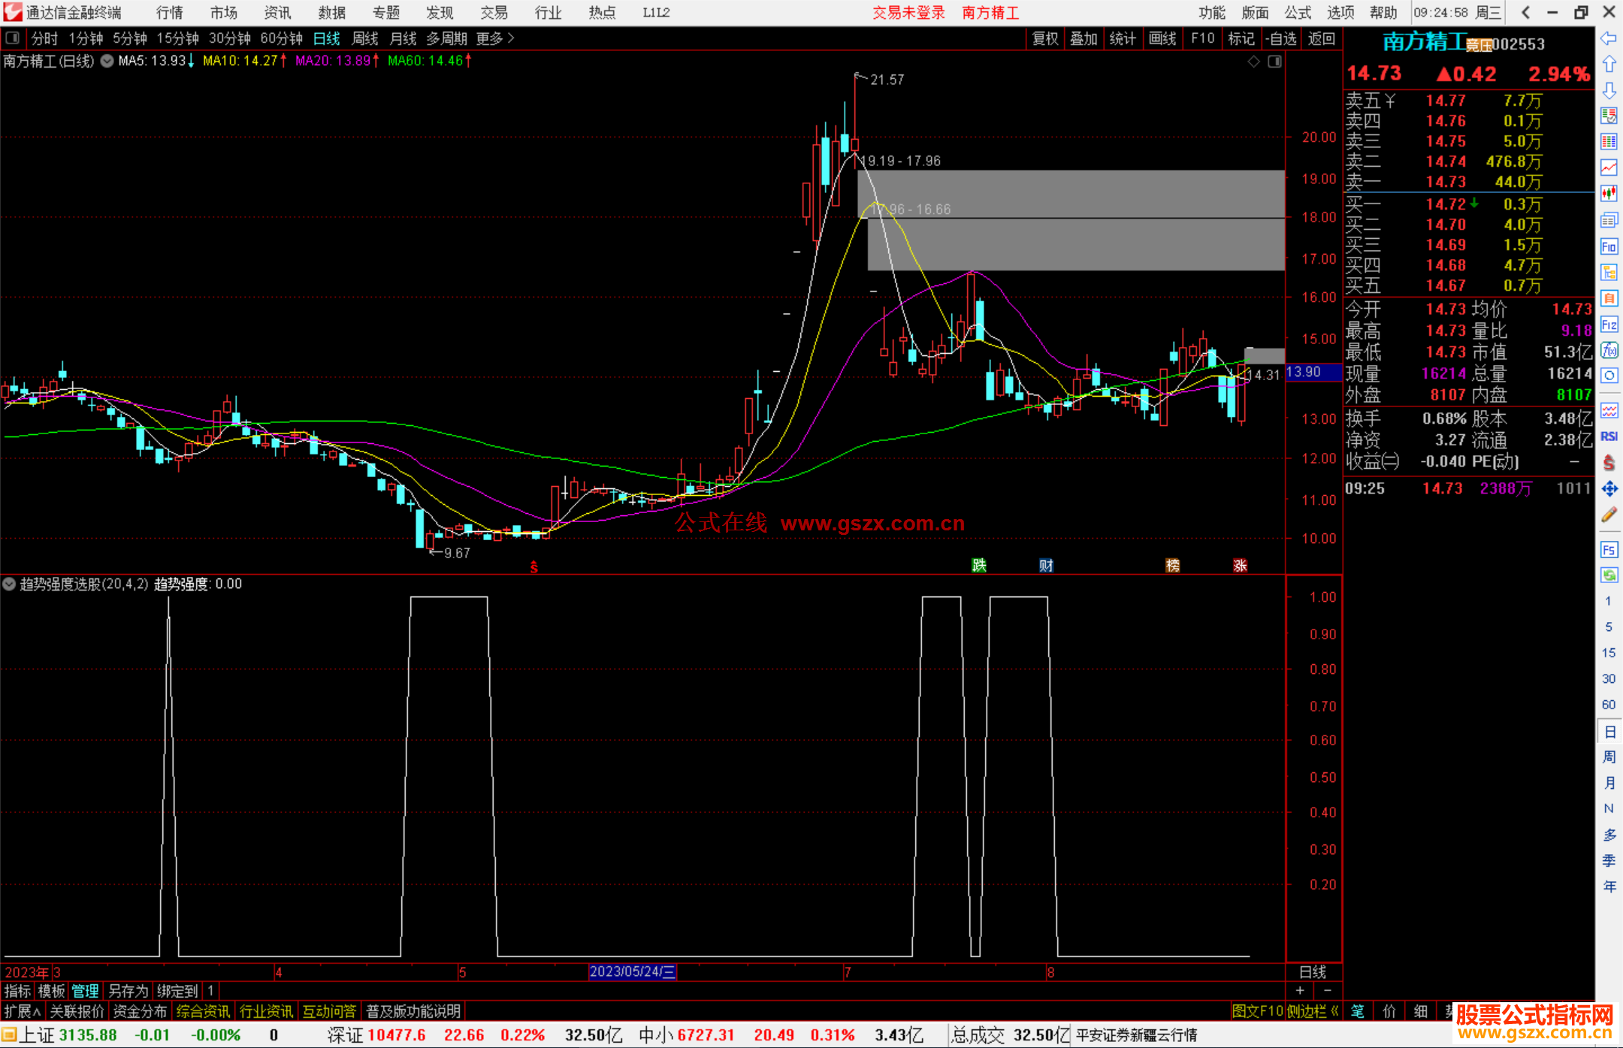The width and height of the screenshot is (1623, 1048).
Task: Click the left arrow icon in right sidebar
Action: (1609, 38)
